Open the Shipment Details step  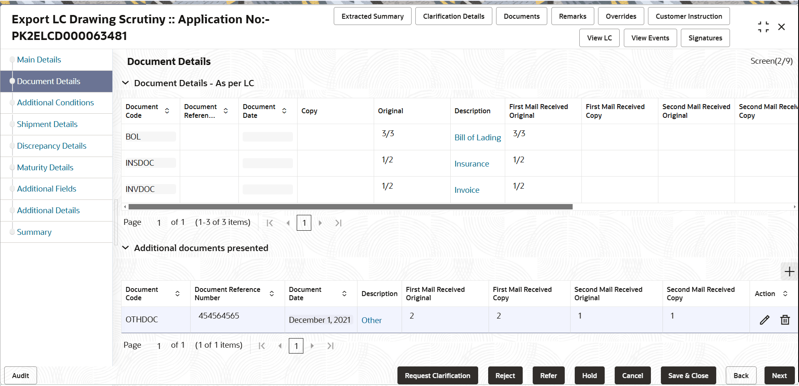[x=47, y=124]
